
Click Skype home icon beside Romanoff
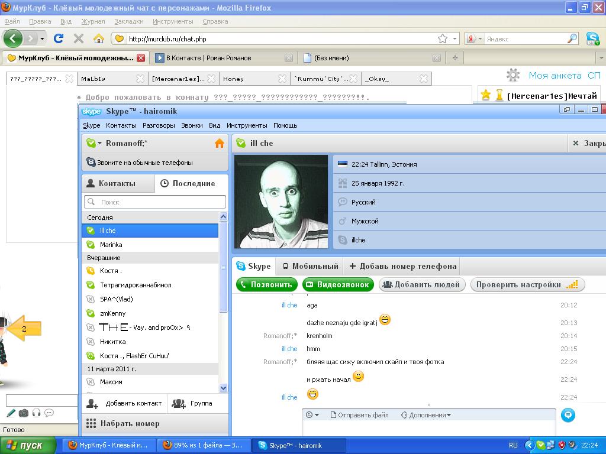click(x=219, y=143)
